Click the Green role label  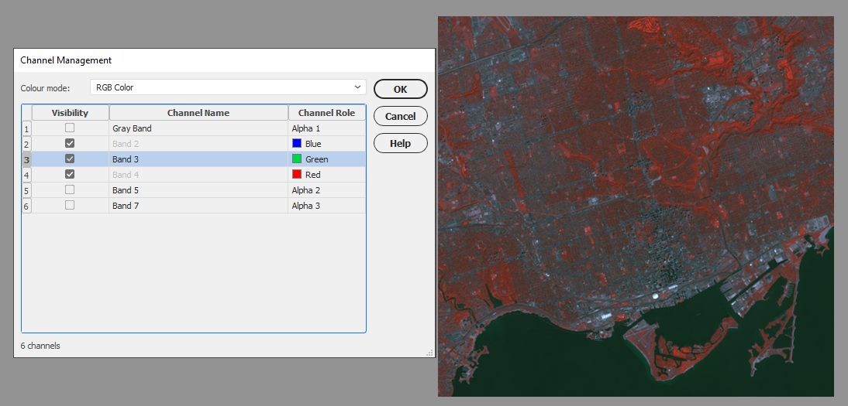click(x=316, y=159)
